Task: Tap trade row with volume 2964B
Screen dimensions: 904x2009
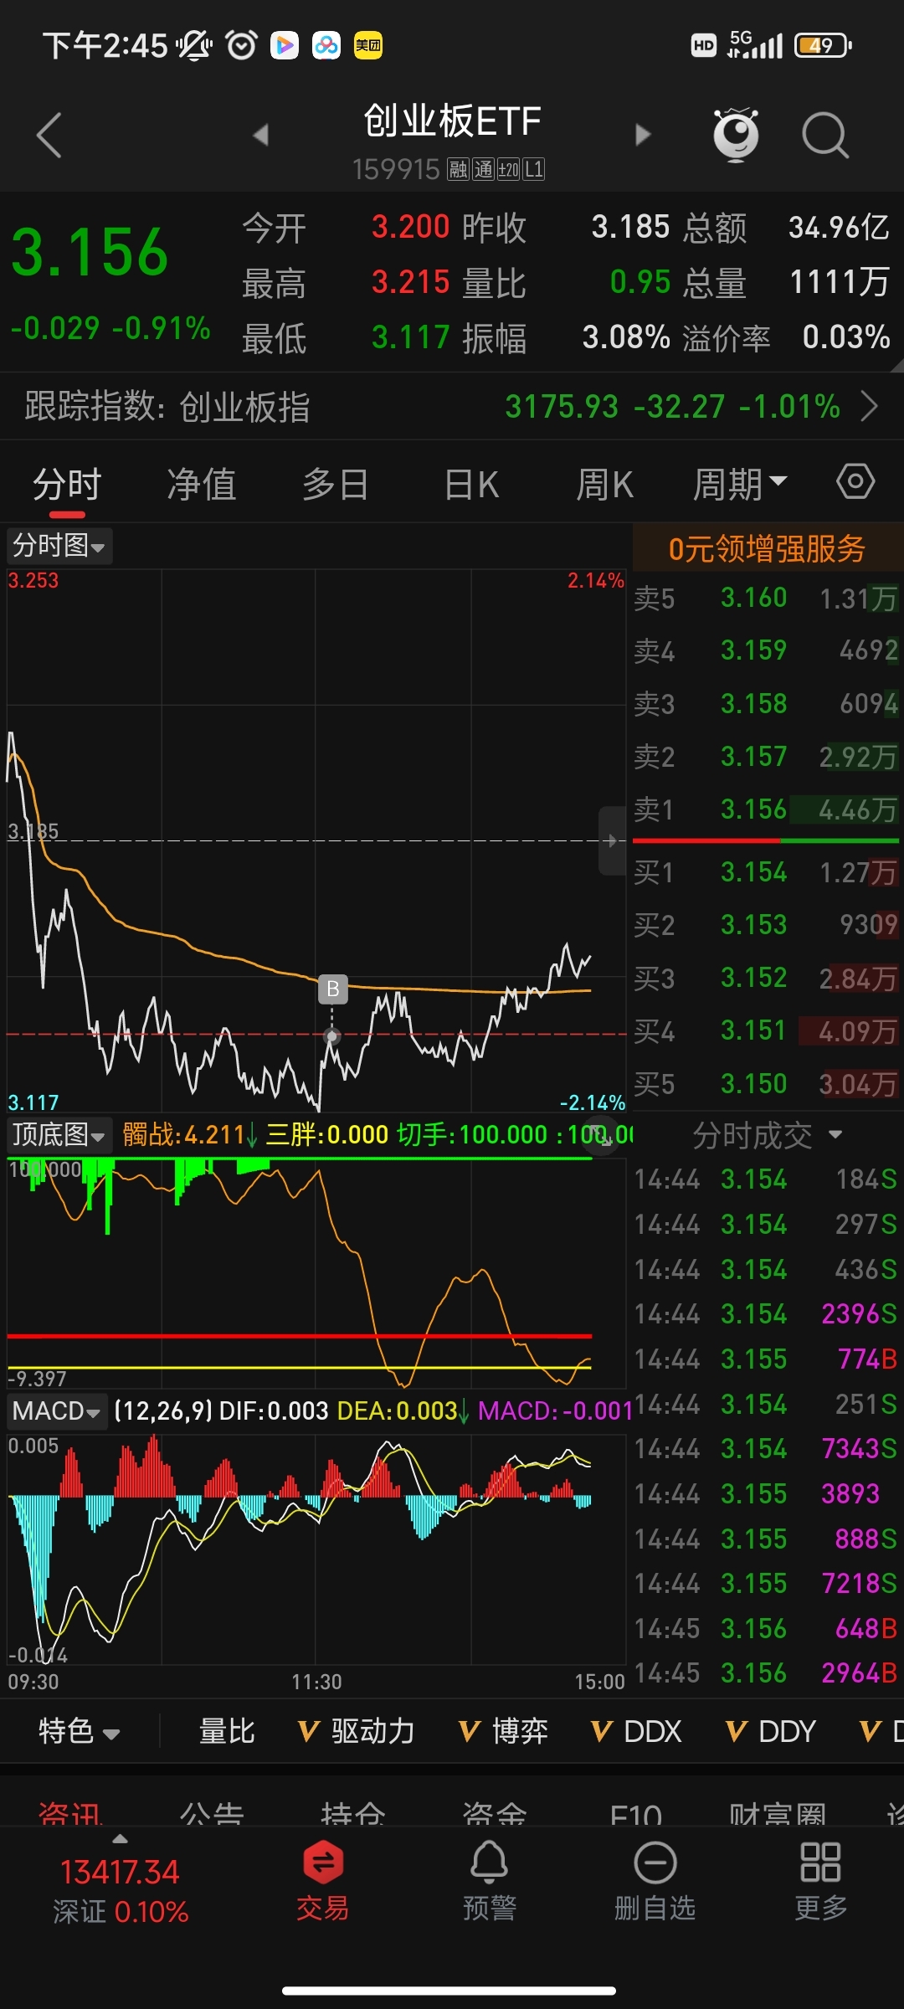Action: coord(766,1673)
